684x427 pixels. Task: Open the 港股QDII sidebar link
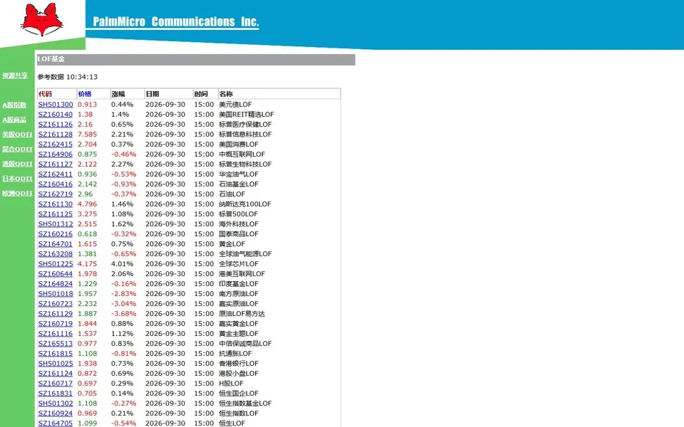(x=17, y=164)
